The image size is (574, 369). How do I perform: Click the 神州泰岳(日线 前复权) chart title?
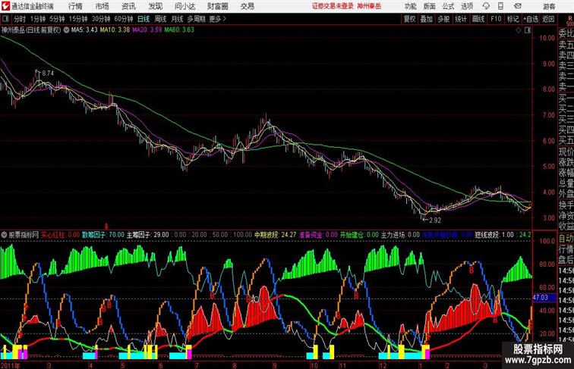coord(31,30)
